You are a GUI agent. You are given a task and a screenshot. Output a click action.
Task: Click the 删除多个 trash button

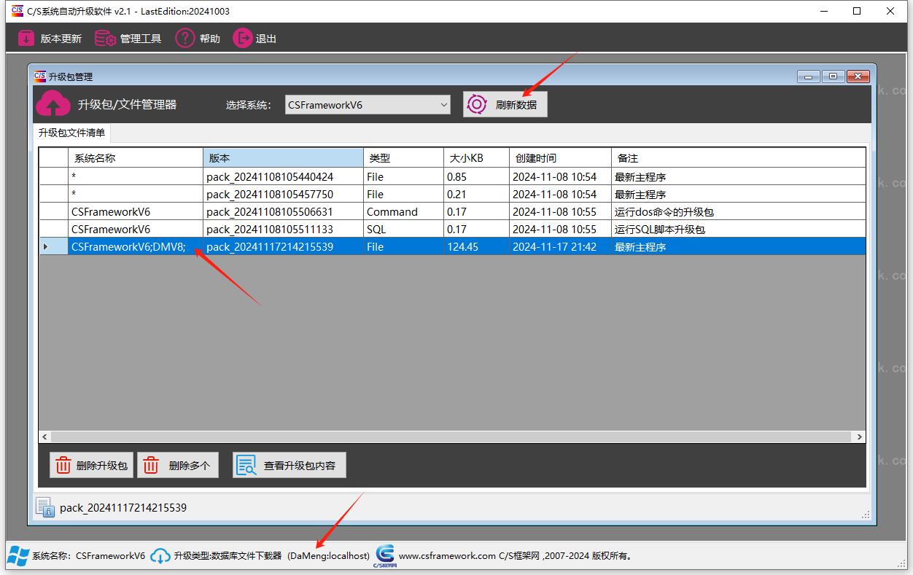[x=178, y=466]
